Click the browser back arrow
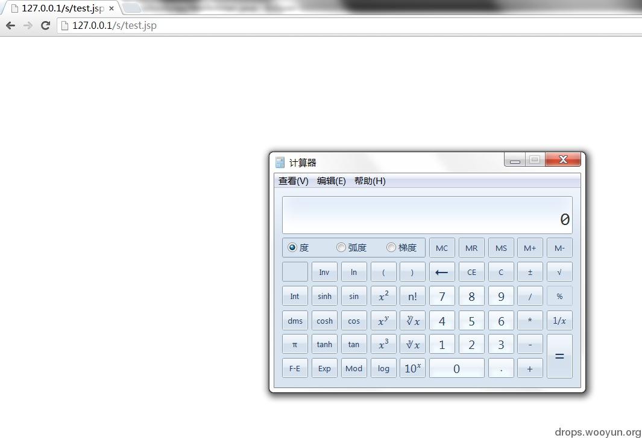Image resolution: width=642 pixels, height=438 pixels. pos(11,25)
